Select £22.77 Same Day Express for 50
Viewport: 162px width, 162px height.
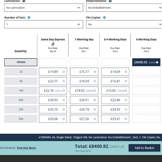tap(53, 81)
